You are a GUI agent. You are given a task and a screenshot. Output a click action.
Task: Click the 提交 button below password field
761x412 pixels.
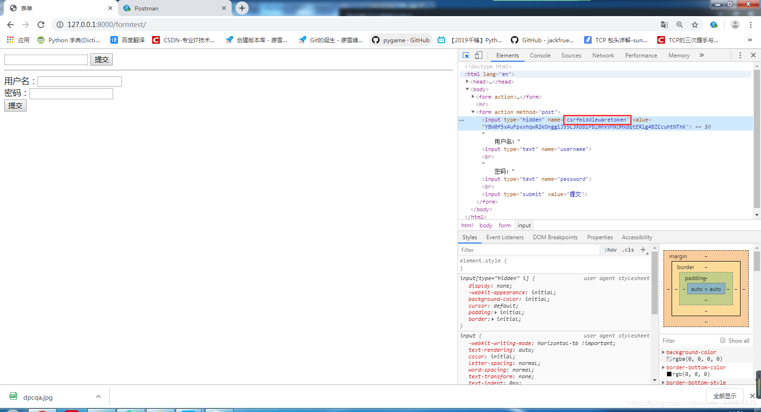(x=15, y=105)
